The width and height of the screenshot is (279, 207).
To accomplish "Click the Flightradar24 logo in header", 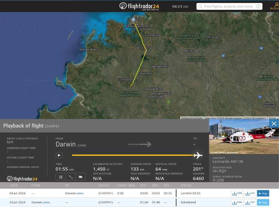I will (x=139, y=6).
